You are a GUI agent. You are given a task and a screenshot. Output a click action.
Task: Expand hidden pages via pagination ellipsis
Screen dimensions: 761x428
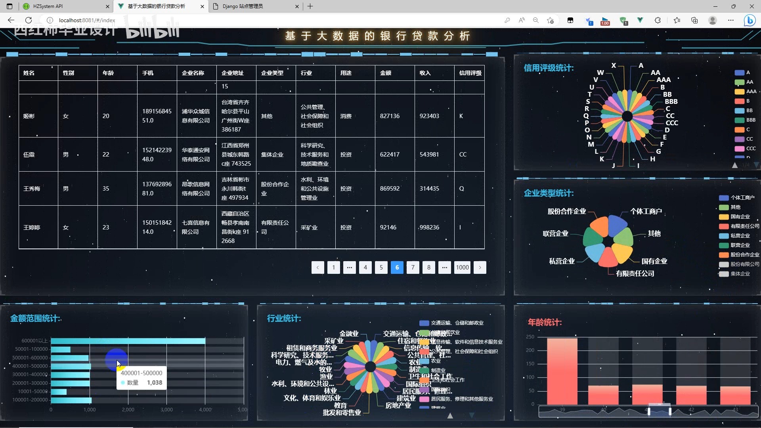[349, 267]
